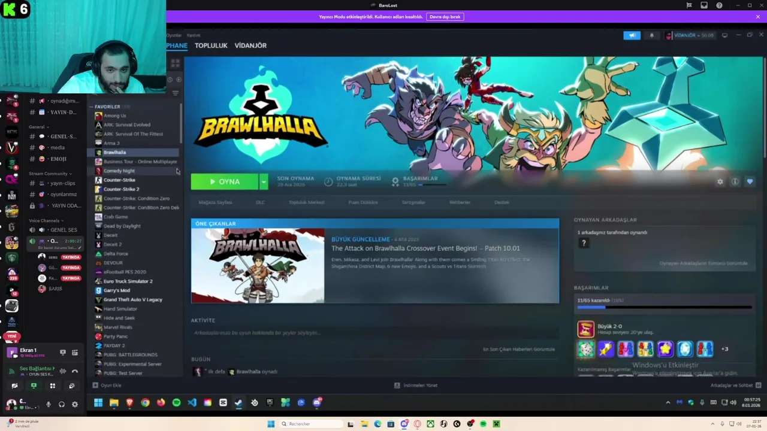Viewport: 767px width, 431px height.
Task: Select Euro Truck Simulator 2 entry
Action: [128, 281]
